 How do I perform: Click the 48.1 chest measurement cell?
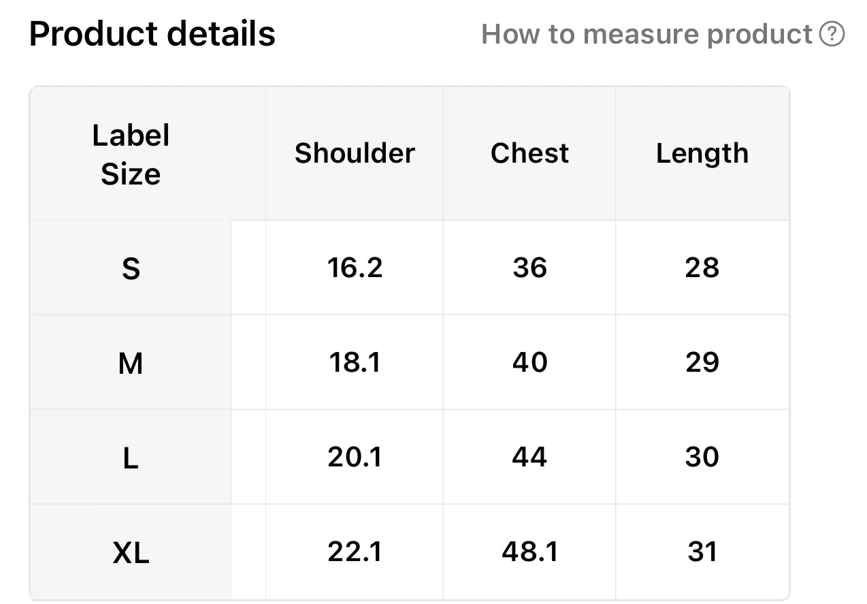529,552
